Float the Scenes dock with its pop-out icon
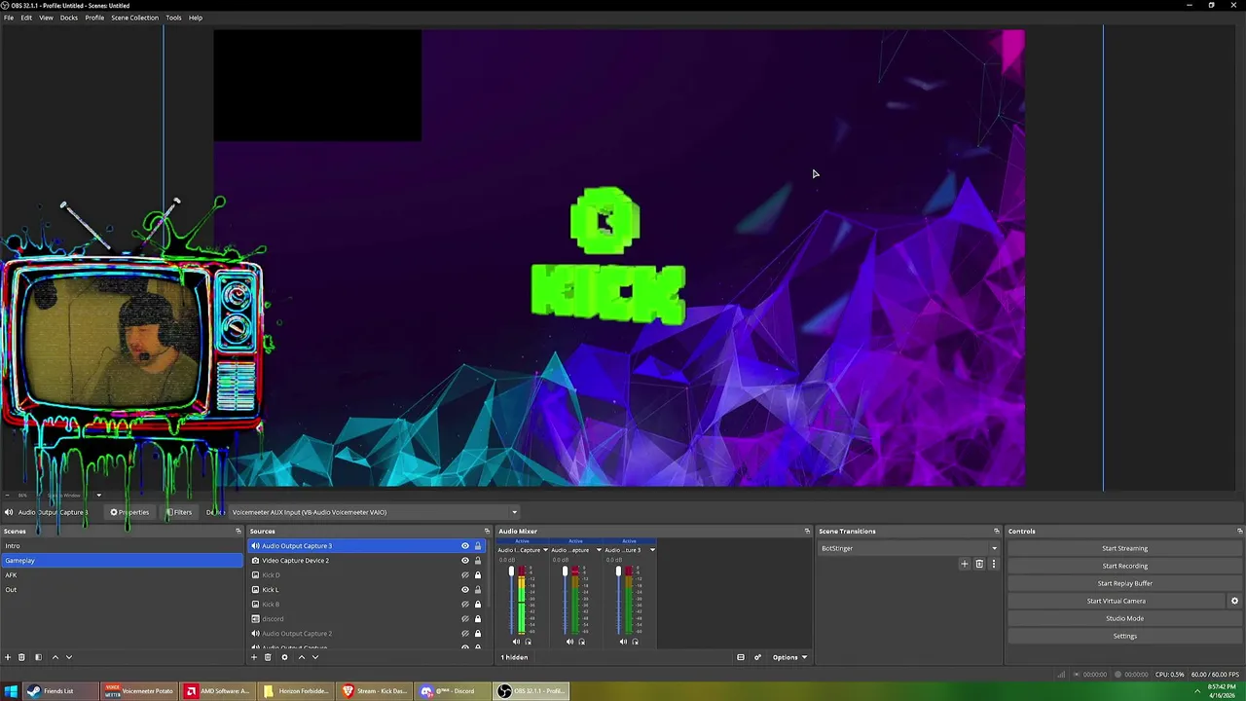1246x701 pixels. click(x=238, y=532)
